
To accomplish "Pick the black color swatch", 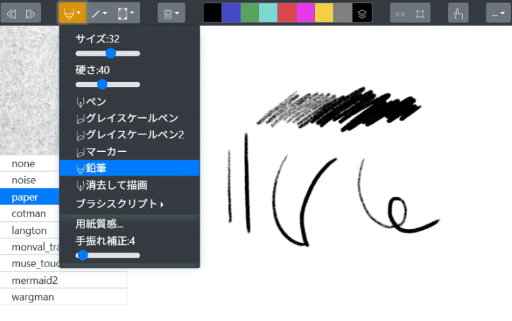I will (x=212, y=13).
